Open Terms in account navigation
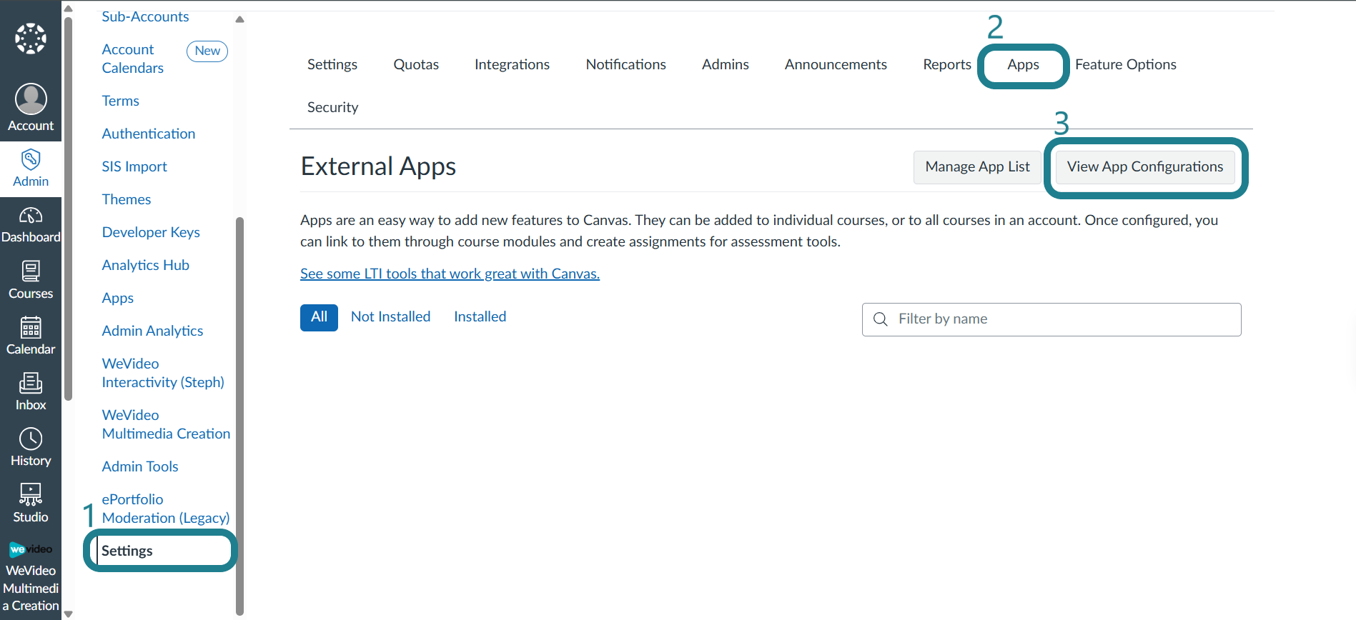The width and height of the screenshot is (1356, 620). [x=120, y=101]
